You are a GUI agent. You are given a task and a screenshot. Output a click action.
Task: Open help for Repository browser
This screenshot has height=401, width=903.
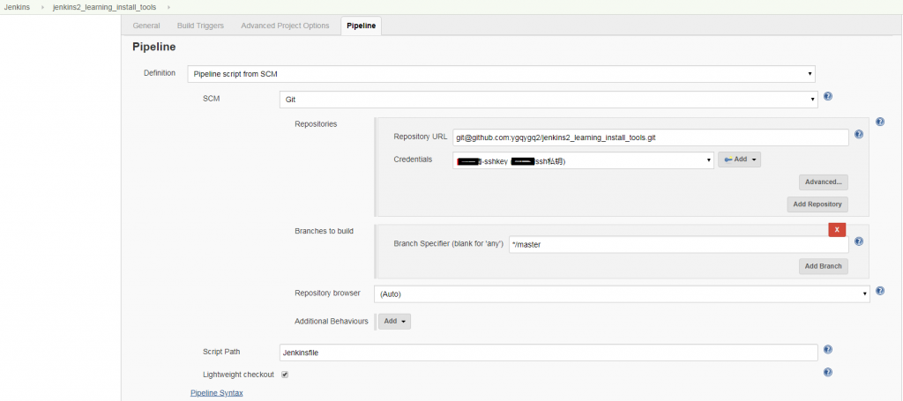pos(880,291)
